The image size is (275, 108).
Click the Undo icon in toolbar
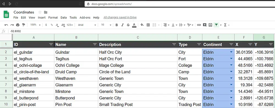click(x=6, y=25)
